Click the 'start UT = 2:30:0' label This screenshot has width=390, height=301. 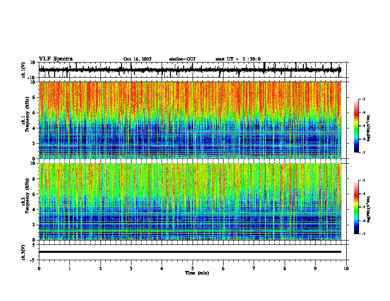pos(238,59)
